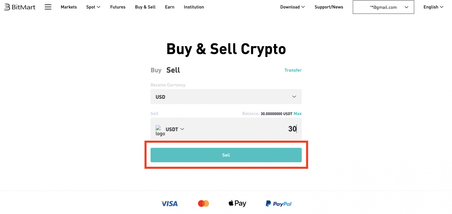Viewport: 452px width, 214px height.
Task: Open the Spot menu
Action: tap(93, 7)
